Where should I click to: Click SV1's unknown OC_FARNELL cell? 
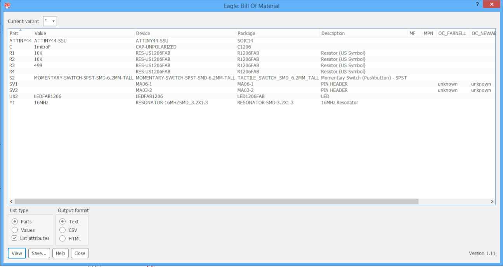[447, 84]
